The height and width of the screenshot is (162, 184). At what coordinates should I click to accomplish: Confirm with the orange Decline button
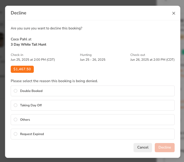tap(165, 148)
